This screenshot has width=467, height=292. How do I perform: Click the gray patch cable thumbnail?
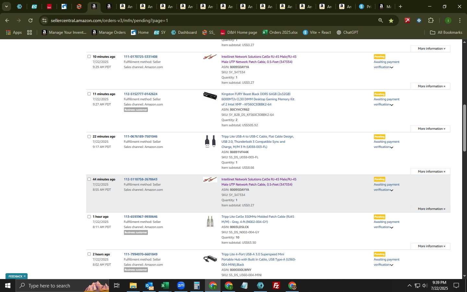[x=210, y=221]
